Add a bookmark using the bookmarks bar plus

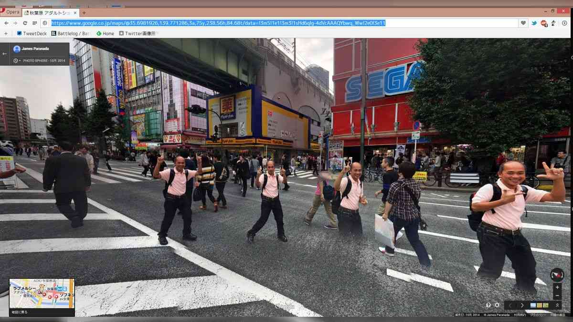point(6,33)
